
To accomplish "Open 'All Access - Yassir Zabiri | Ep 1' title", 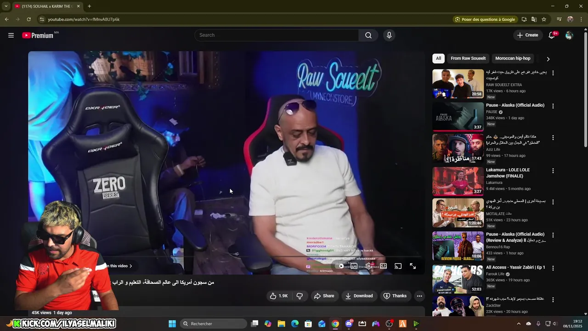I will (x=515, y=268).
